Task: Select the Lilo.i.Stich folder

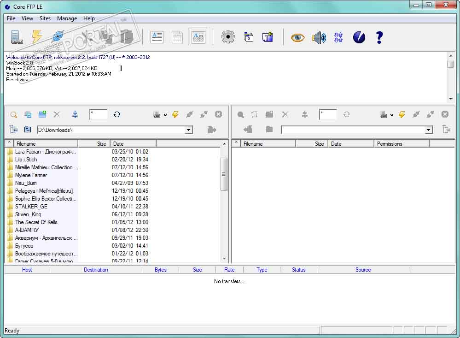Action: click(x=26, y=160)
